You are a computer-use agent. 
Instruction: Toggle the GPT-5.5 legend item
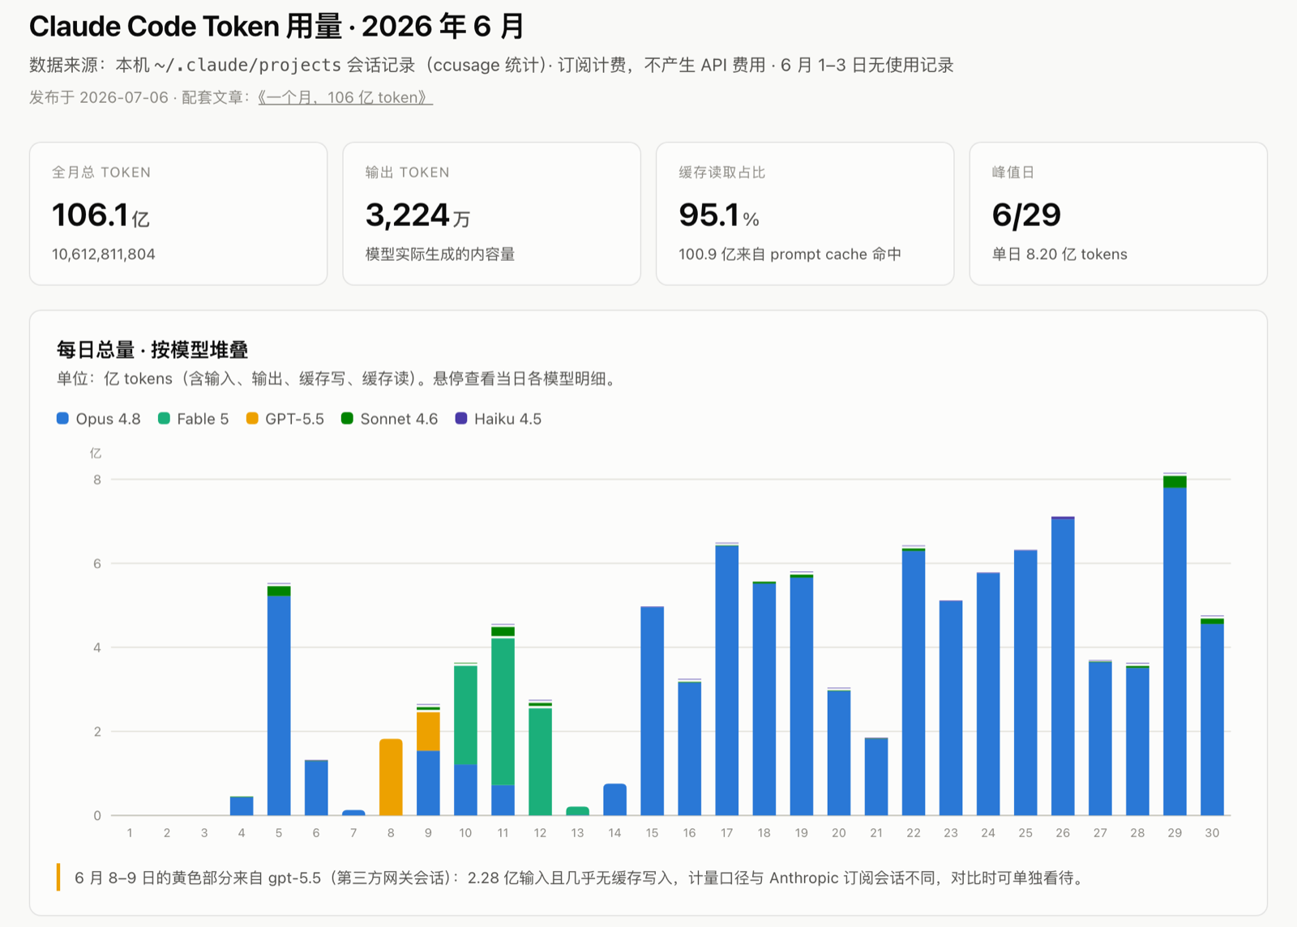[285, 419]
